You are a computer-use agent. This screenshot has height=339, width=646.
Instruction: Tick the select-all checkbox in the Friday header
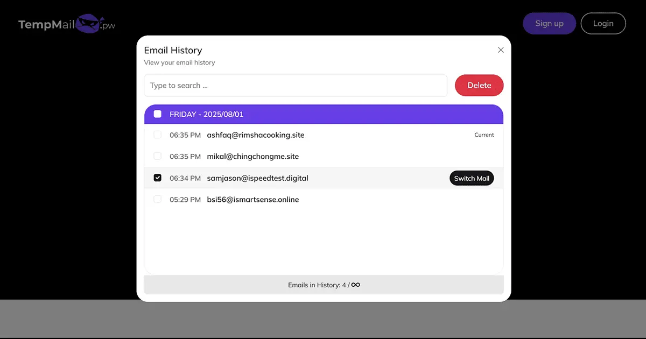click(158, 114)
